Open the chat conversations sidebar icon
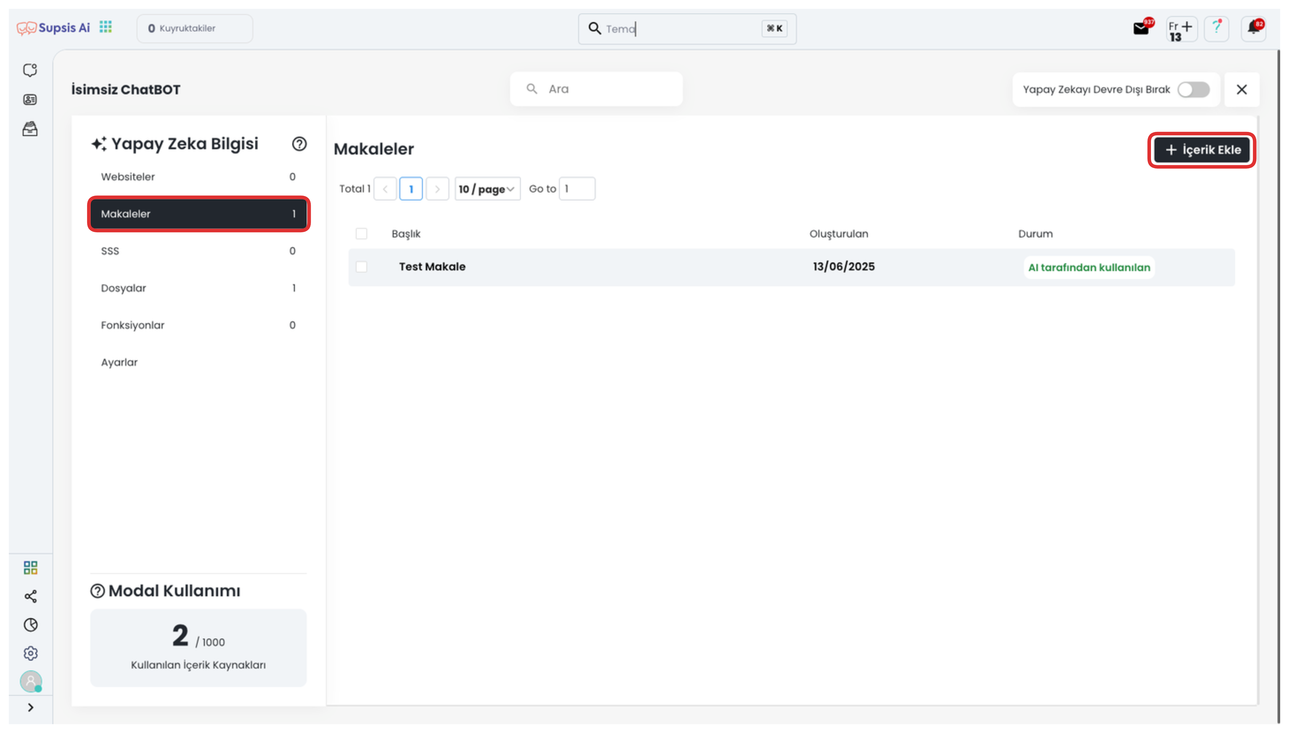The image size is (1289, 733). point(30,70)
